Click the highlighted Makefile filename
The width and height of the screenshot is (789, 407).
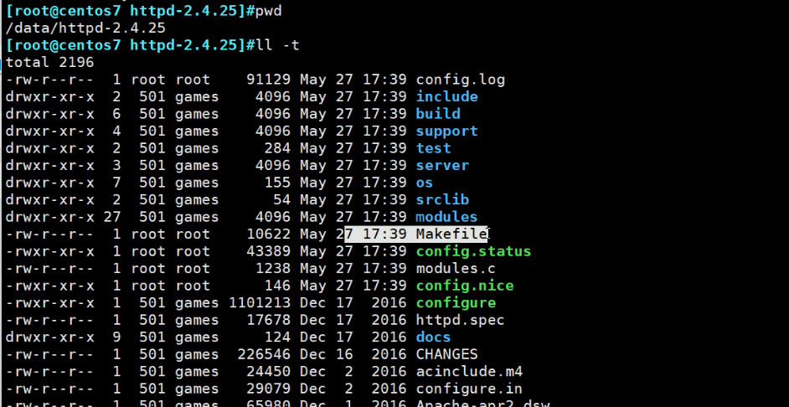tap(451, 234)
